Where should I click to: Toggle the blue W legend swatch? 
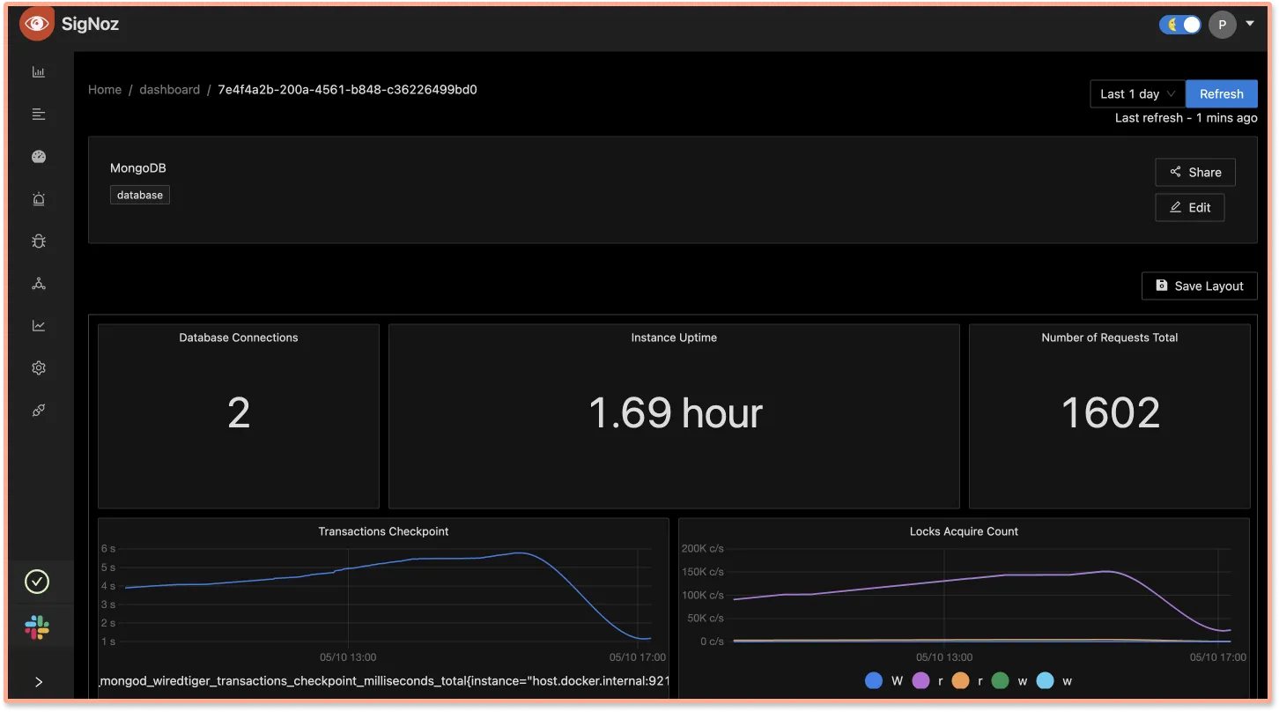pyautogui.click(x=874, y=680)
